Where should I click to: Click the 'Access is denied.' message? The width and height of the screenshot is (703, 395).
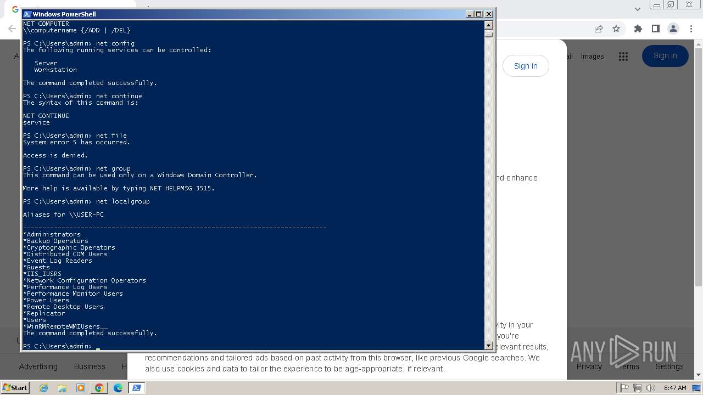click(55, 155)
